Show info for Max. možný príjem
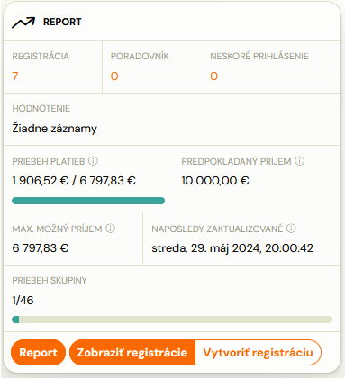The width and height of the screenshot is (345, 378). tap(111, 229)
